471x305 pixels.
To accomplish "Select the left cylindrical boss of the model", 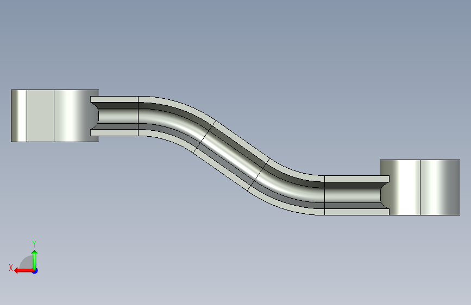I will pos(55,116).
